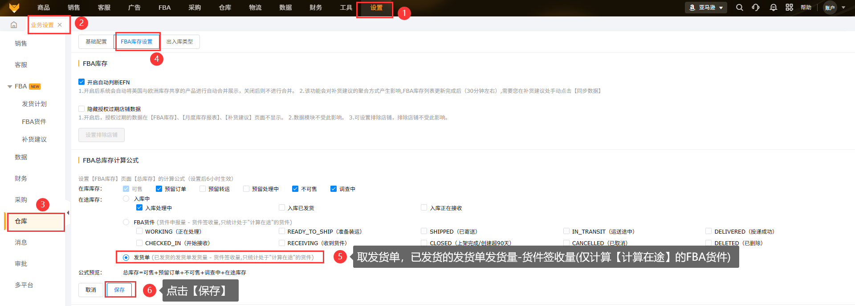Open the 客服 top menu
Image resolution: width=855 pixels, height=306 pixels.
[104, 8]
